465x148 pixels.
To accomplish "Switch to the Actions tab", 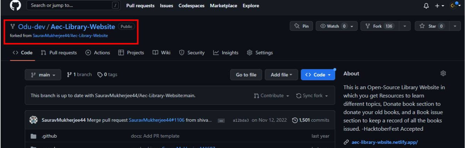I will pyautogui.click(x=98, y=53).
